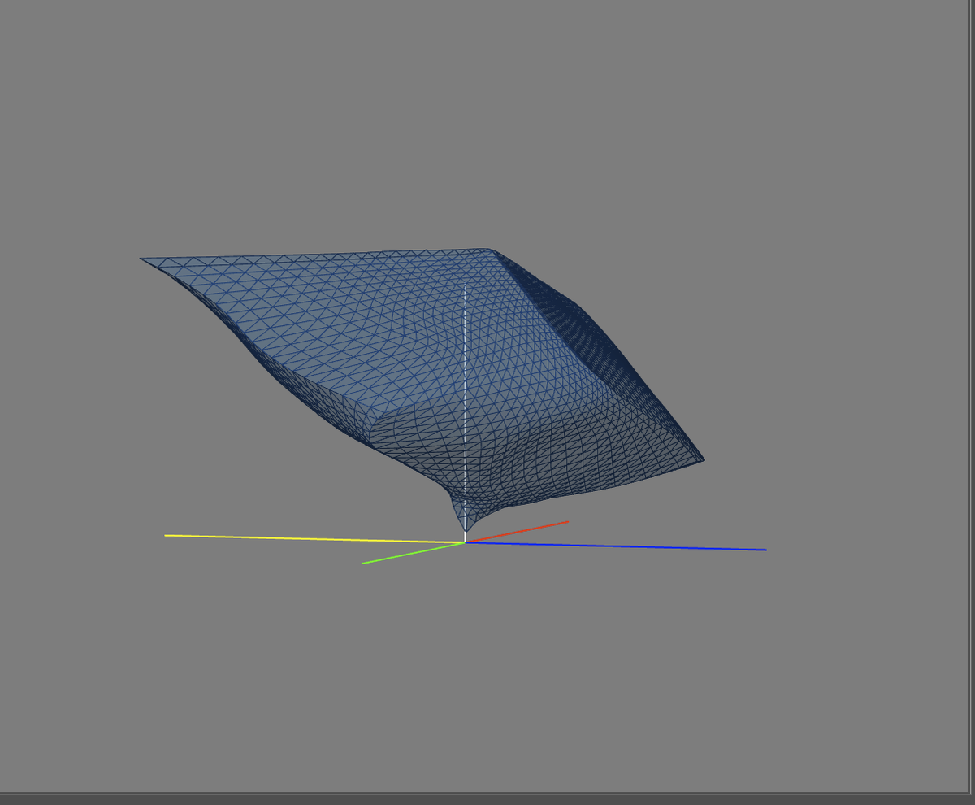Click the far left end of yellow axis
Viewport: 975px width, 805px height.
[167, 535]
